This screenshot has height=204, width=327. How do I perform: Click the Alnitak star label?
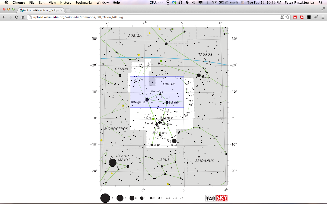pyautogui.click(x=149, y=123)
